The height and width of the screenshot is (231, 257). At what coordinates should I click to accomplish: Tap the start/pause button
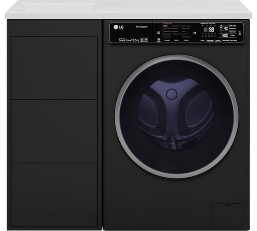[x=195, y=33]
